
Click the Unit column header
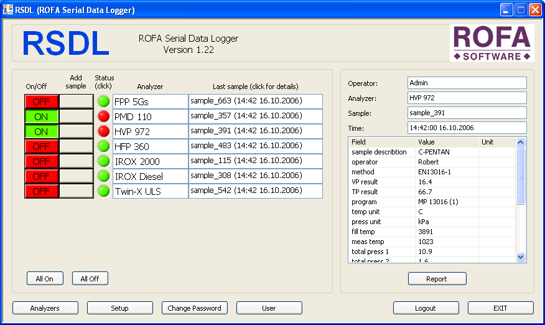497,142
